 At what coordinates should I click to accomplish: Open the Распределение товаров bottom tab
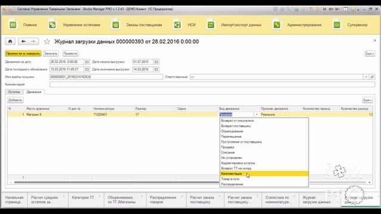pos(166,200)
